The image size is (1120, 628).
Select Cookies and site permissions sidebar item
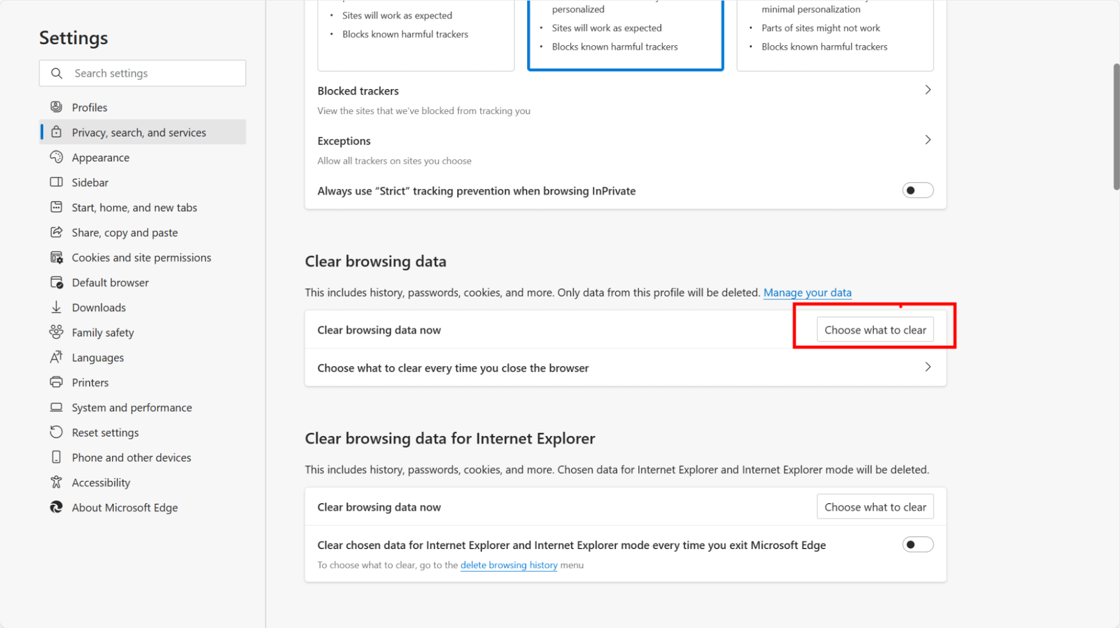pyautogui.click(x=142, y=257)
